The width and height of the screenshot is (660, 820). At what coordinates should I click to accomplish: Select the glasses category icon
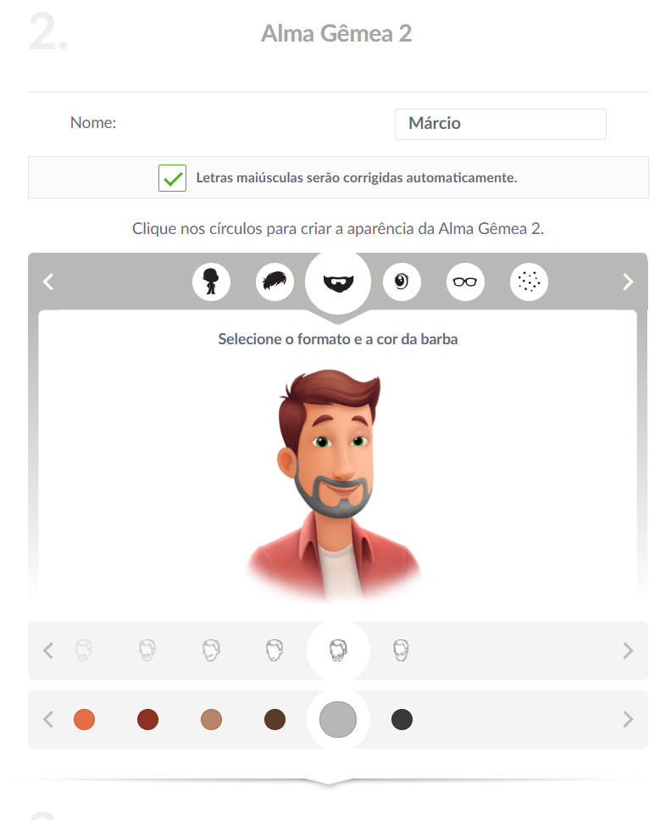465,282
